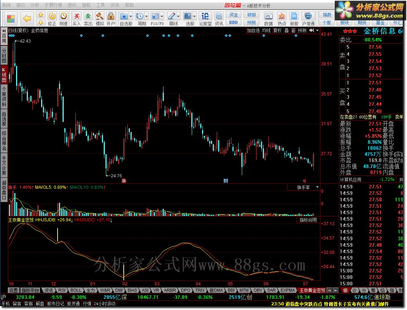
Task: Click the colorful grid home icon
Action: [x=11, y=19]
